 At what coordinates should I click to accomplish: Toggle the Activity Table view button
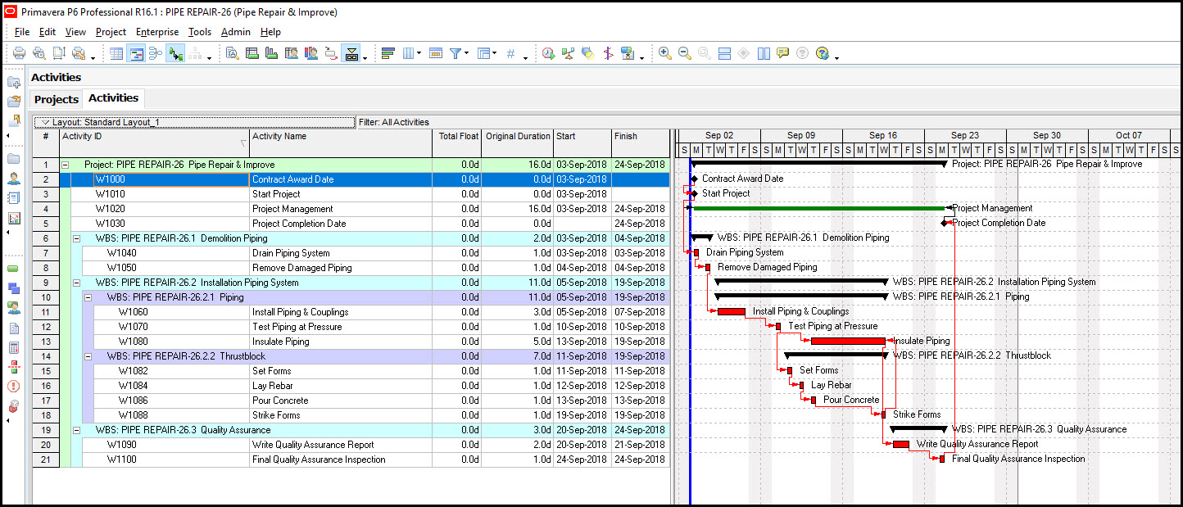point(116,53)
